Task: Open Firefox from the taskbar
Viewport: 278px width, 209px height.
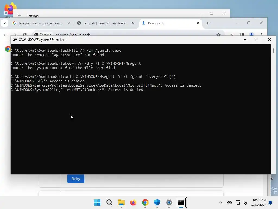Action: (133, 202)
